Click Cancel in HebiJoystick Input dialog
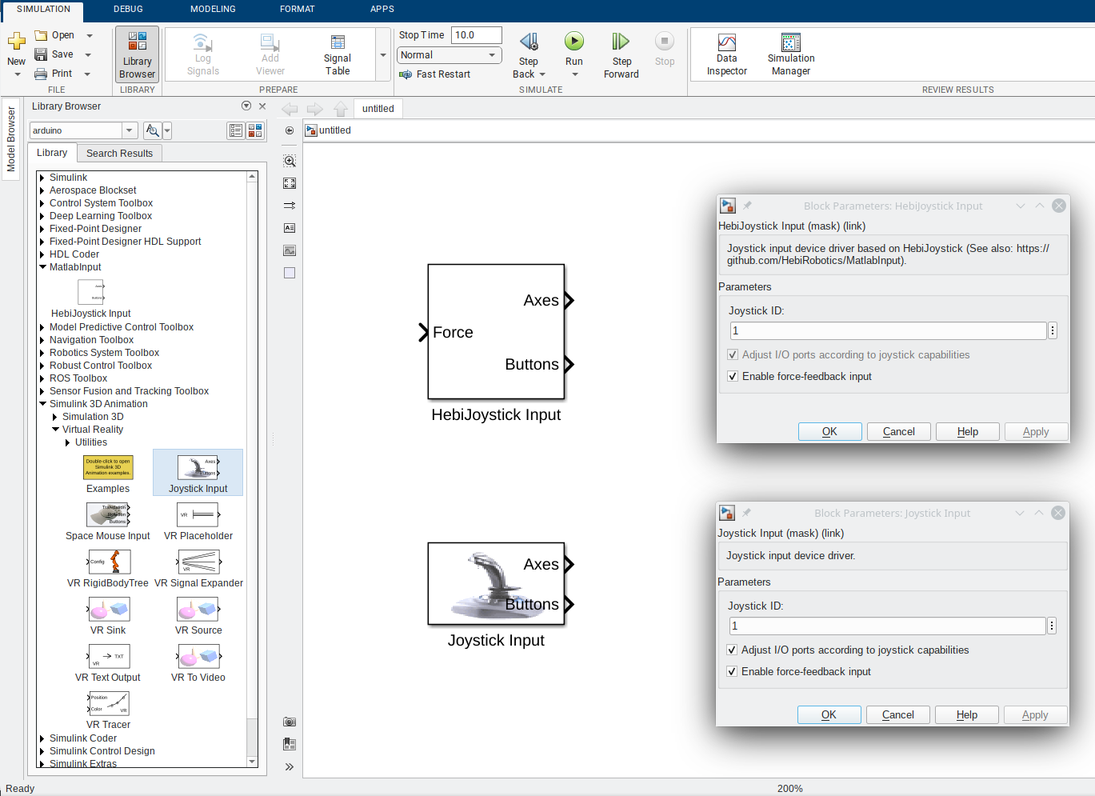Image resolution: width=1095 pixels, height=796 pixels. click(x=899, y=432)
